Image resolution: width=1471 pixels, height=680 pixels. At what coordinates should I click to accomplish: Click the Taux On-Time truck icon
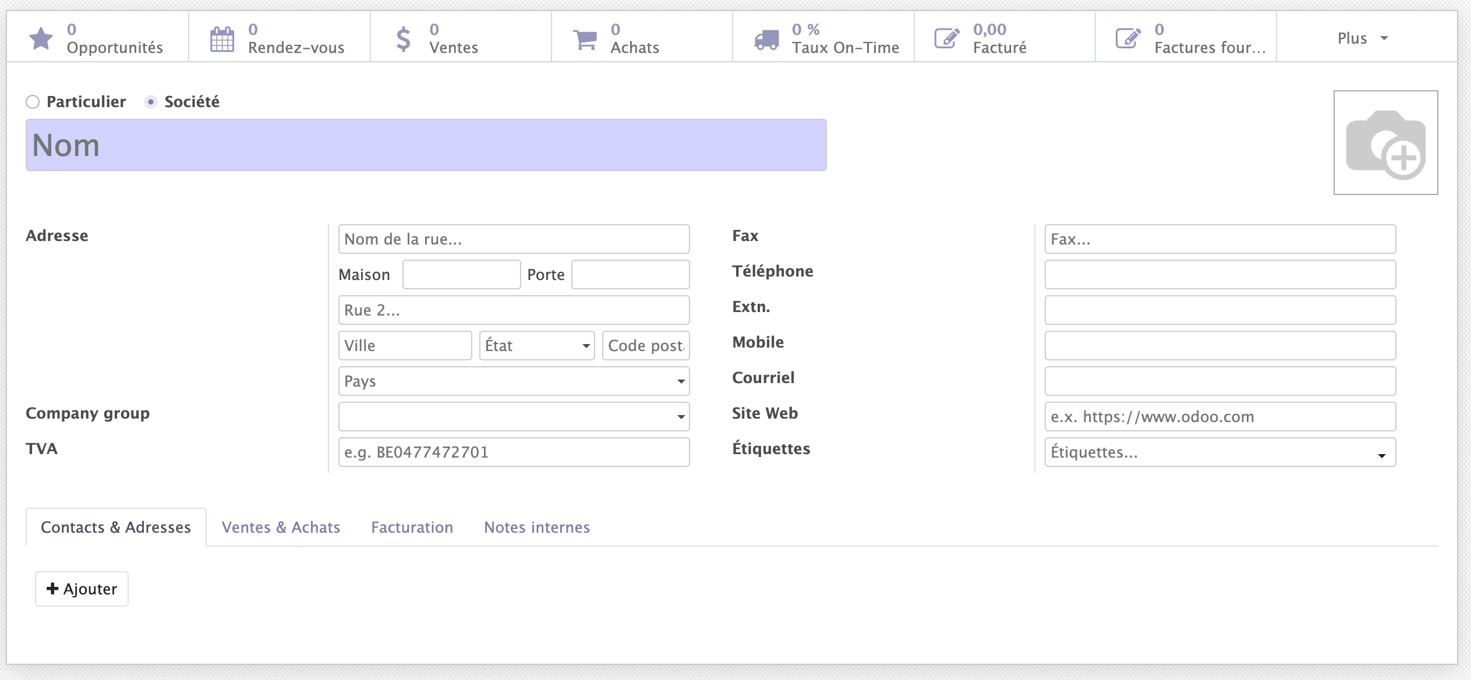pyautogui.click(x=766, y=39)
